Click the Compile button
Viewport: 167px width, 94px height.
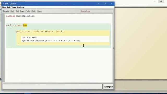click(6, 11)
